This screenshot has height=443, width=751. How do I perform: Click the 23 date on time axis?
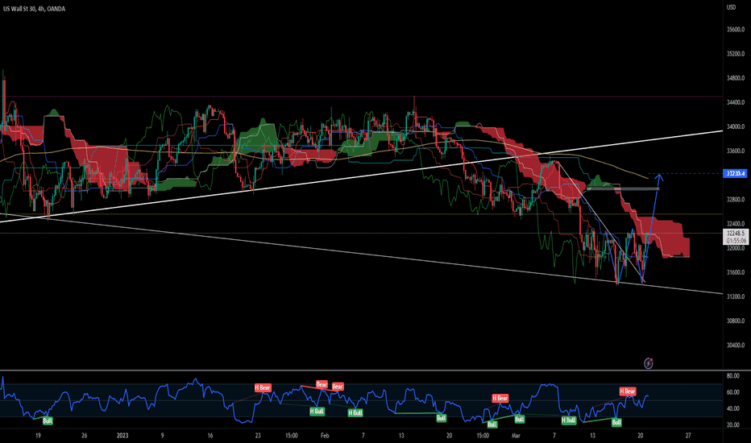[x=258, y=435]
